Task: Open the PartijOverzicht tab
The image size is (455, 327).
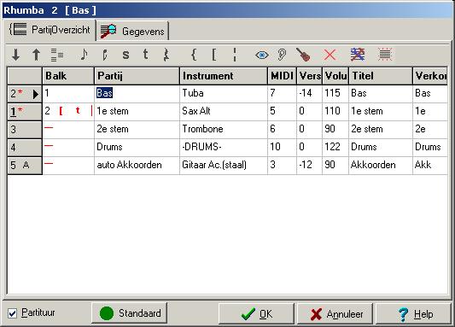Action: coord(50,30)
